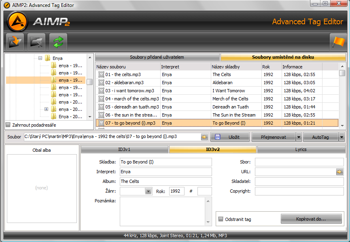Viewport: 350px width, 242px height.
Task: Open the Přejmenovat dropdown arrow
Action: pyautogui.click(x=299, y=137)
